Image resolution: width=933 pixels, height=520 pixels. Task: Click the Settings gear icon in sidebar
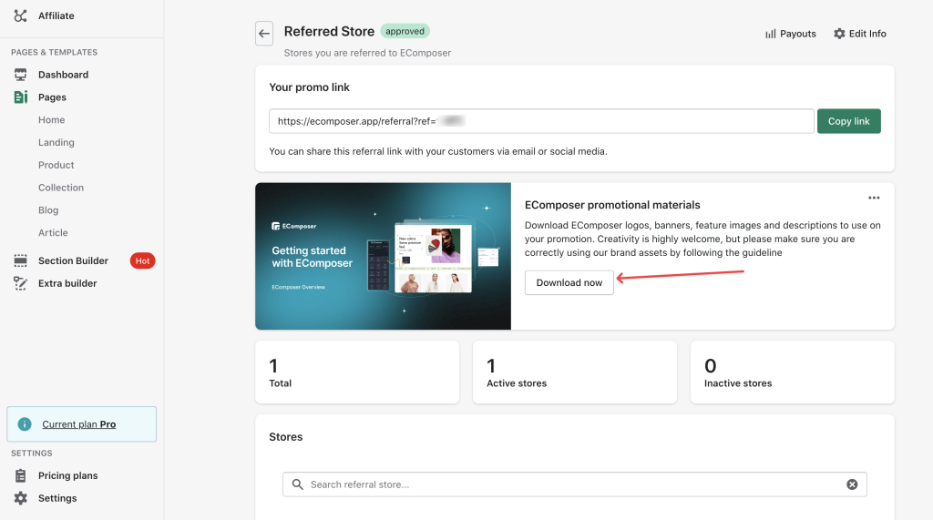20,498
